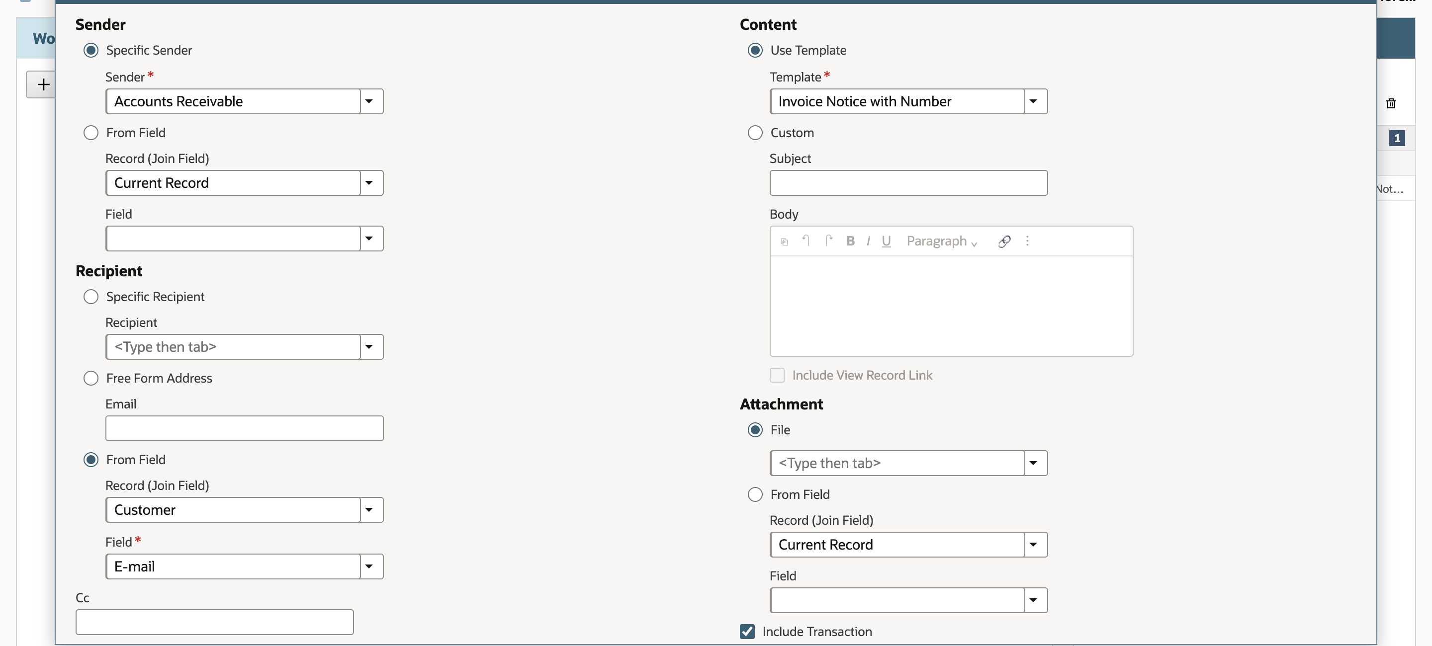The height and width of the screenshot is (646, 1432).
Task: Click into the Email address field
Action: point(244,428)
